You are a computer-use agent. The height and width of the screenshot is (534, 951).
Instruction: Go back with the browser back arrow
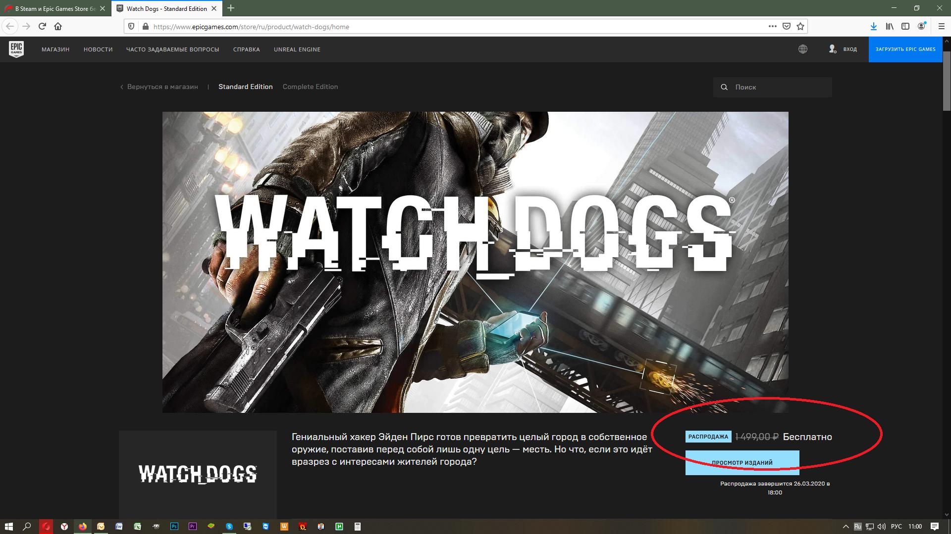[10, 26]
